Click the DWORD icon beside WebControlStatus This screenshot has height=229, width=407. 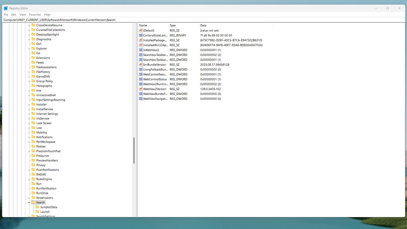[x=141, y=79]
